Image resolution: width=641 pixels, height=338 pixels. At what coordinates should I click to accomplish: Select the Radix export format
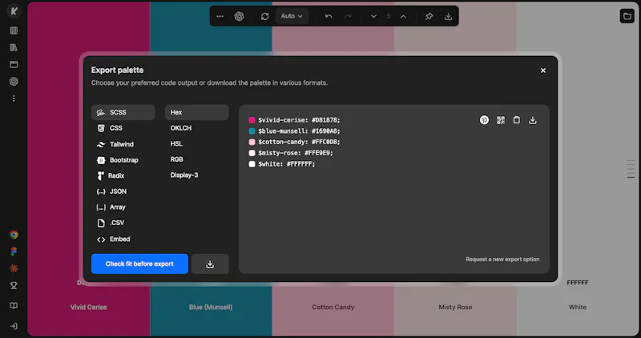pyautogui.click(x=123, y=175)
